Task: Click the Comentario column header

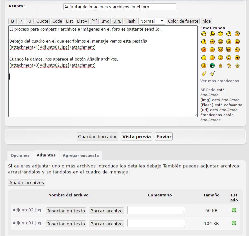Action: (x=160, y=195)
